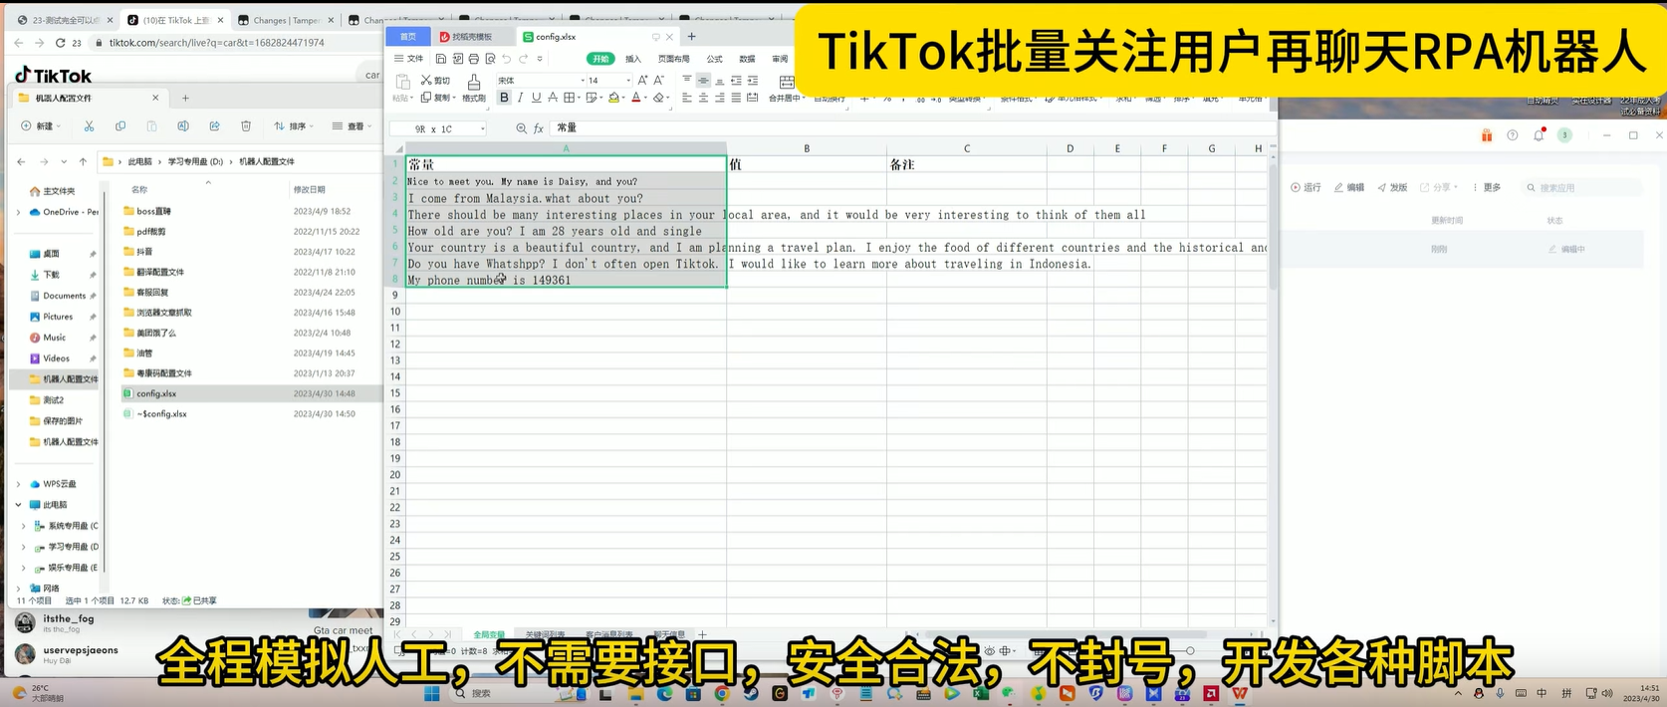1667x707 pixels.
Task: Expand the OneDrive tree node
Action: (x=18, y=212)
